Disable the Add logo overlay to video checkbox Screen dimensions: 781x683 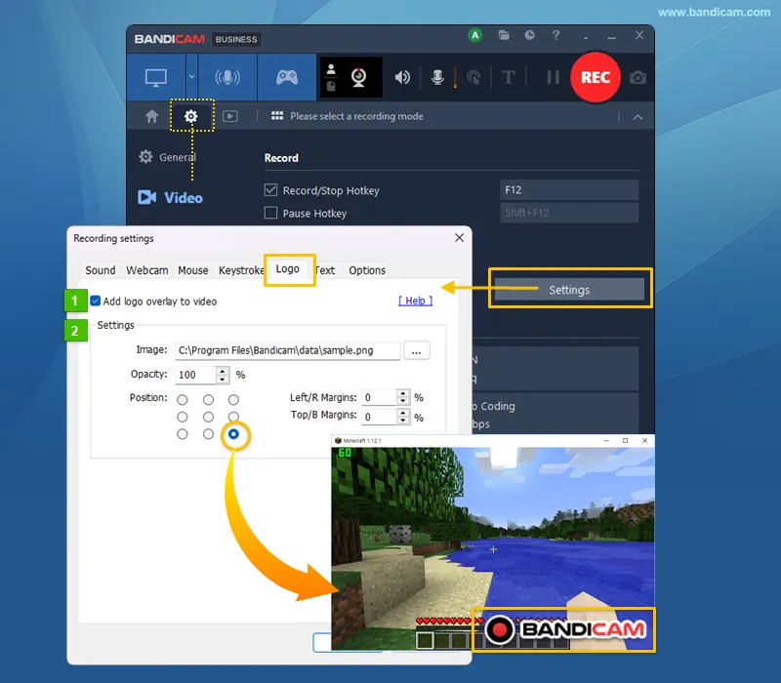click(x=95, y=301)
